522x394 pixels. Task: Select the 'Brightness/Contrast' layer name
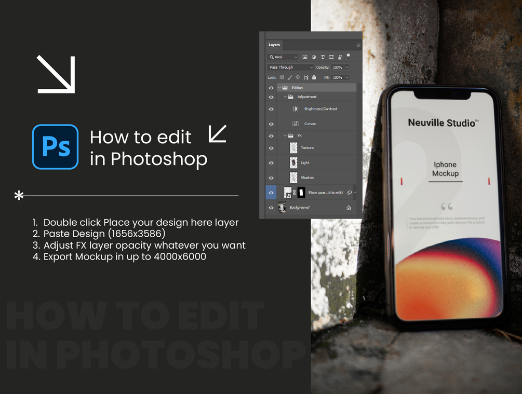click(x=320, y=109)
